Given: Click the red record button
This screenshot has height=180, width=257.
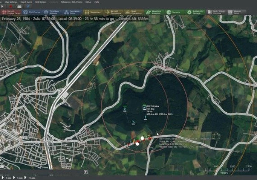Looking at the screenshot, I should pos(11,7).
